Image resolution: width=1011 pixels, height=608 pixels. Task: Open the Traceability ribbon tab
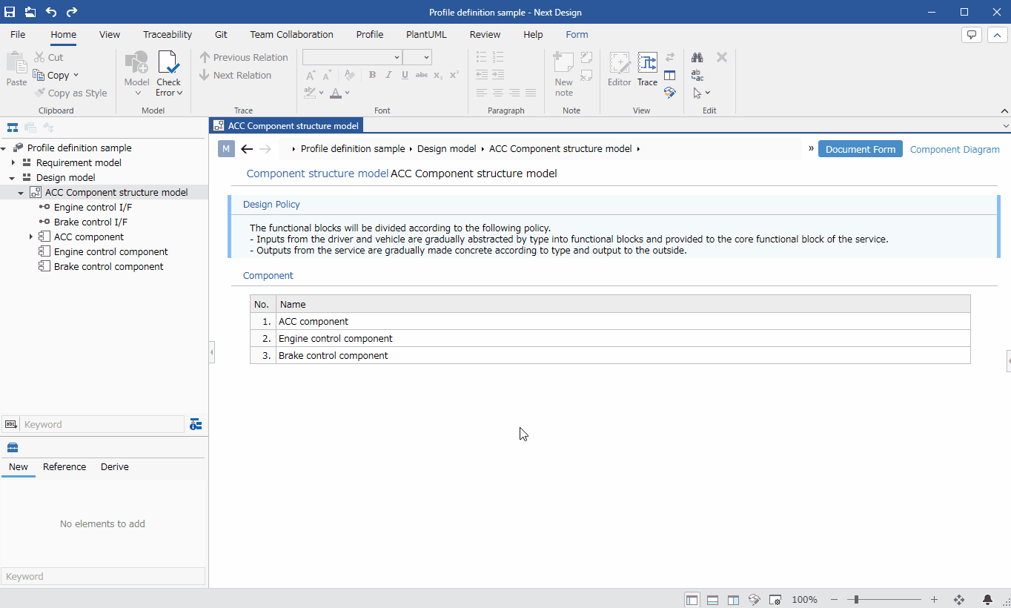[x=168, y=34]
